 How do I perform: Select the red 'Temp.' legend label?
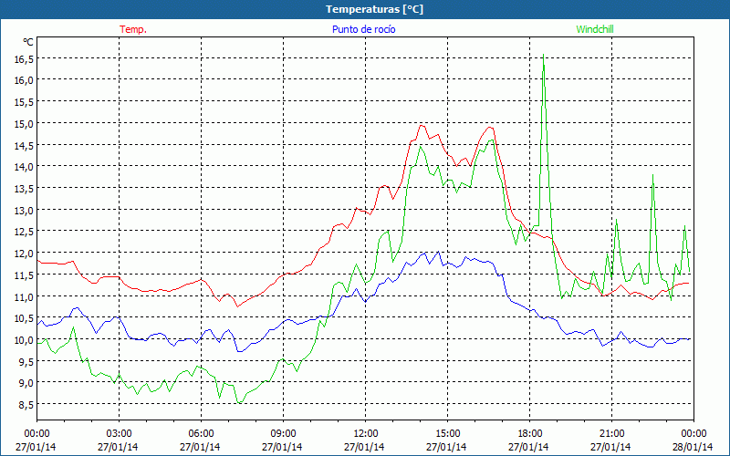pyautogui.click(x=133, y=29)
